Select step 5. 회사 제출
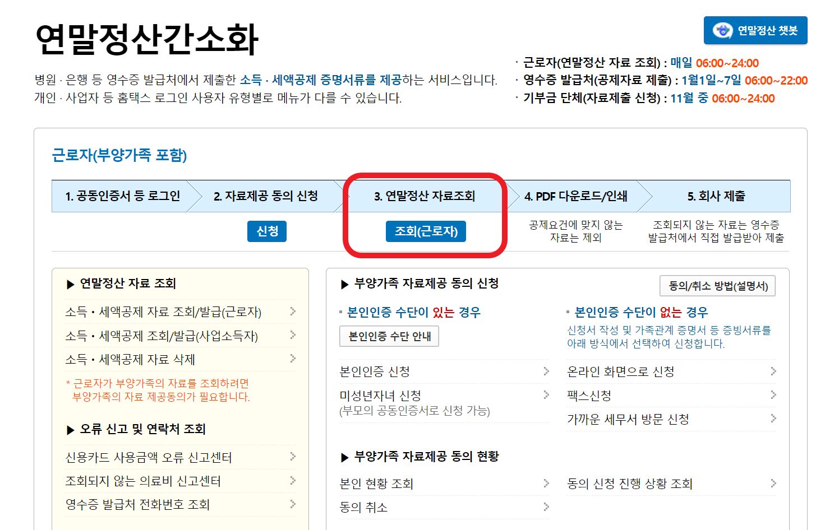This screenshot has height=530, width=825. [x=716, y=196]
